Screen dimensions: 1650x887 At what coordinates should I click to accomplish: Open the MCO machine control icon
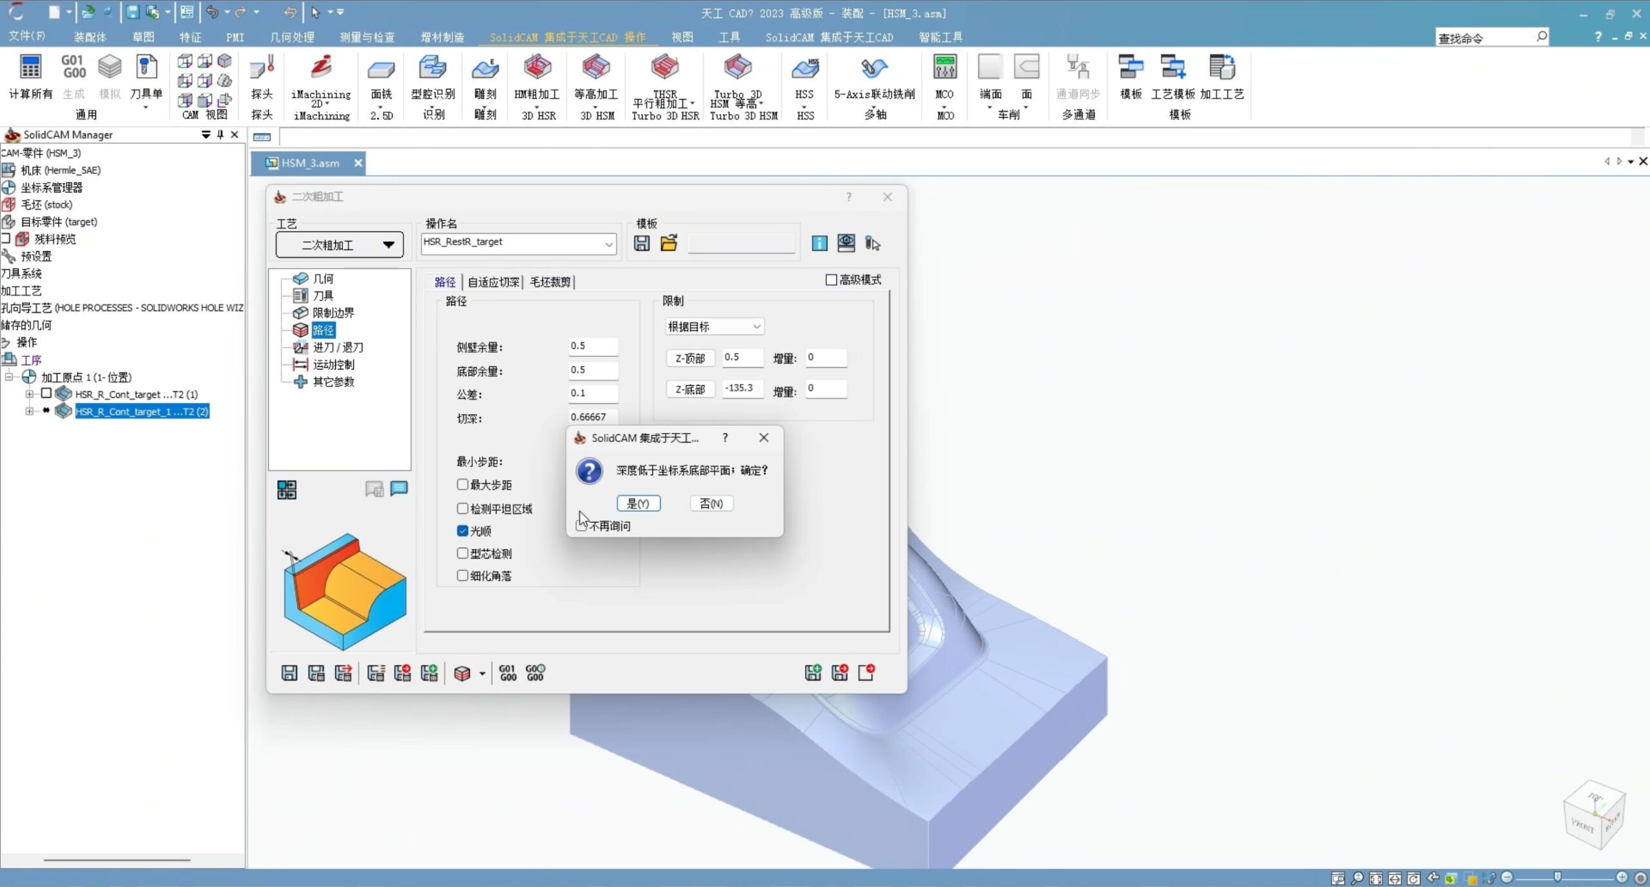pyautogui.click(x=944, y=67)
